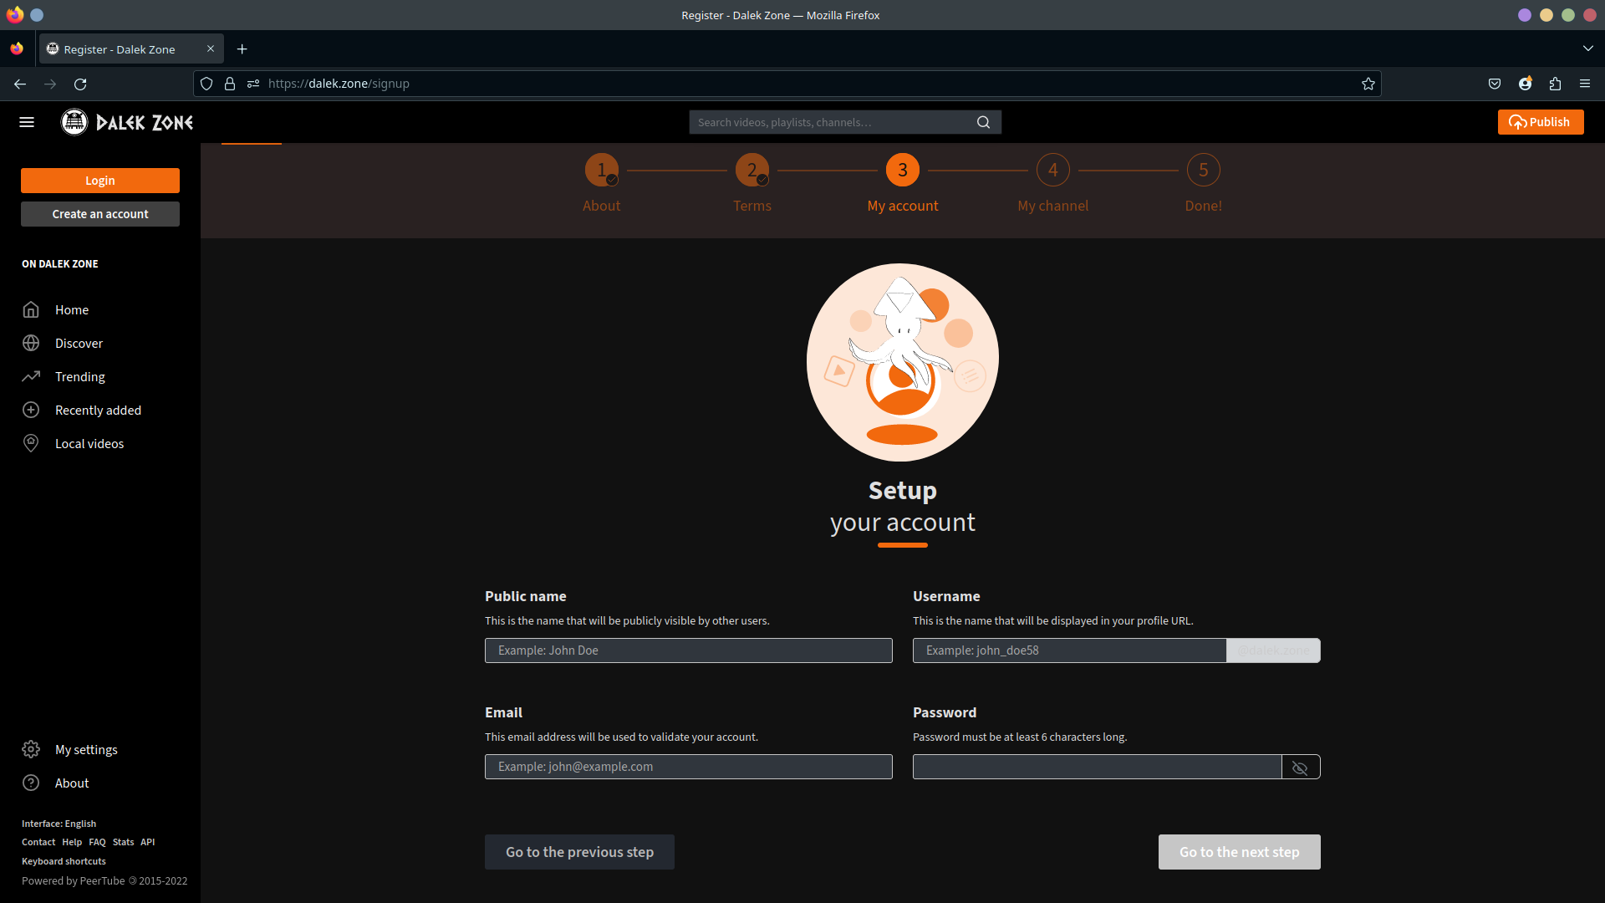Open the Firefox tab list chevron
The width and height of the screenshot is (1605, 903).
coord(1589,48)
